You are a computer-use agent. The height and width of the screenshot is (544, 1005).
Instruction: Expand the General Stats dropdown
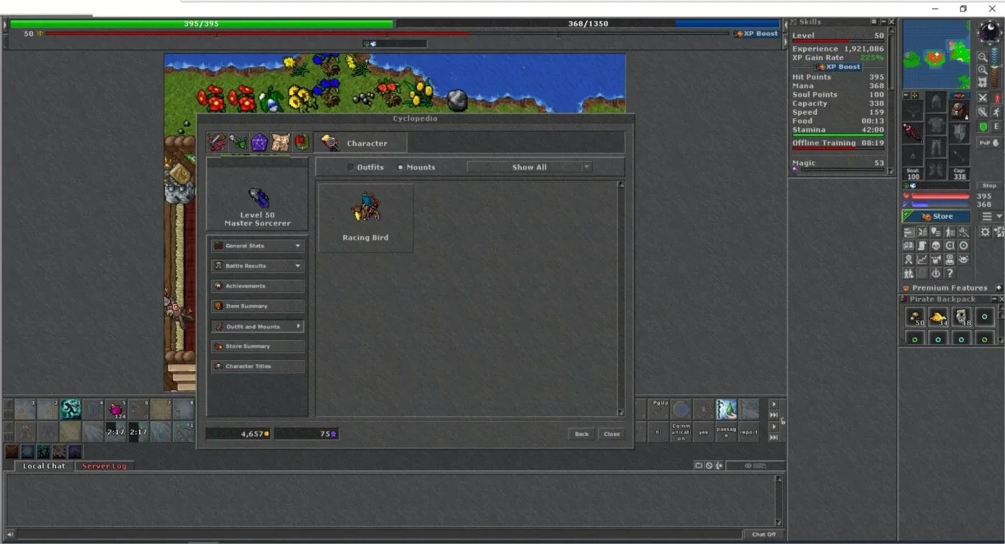[258, 245]
